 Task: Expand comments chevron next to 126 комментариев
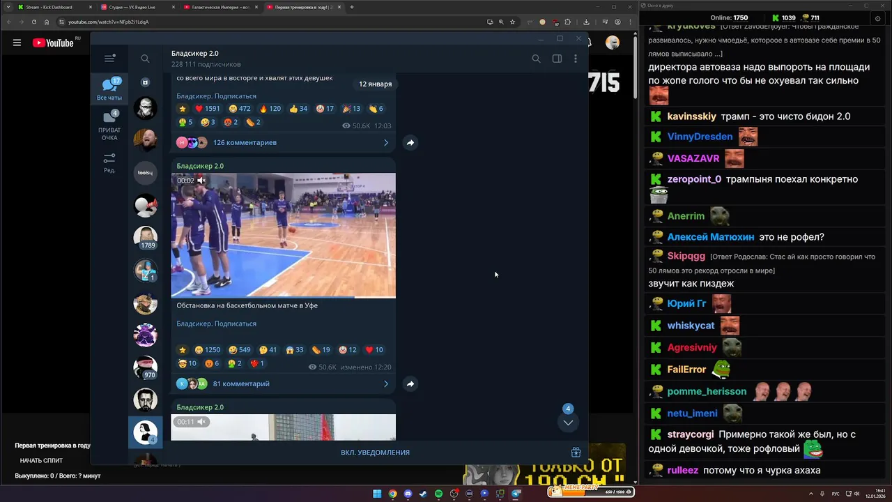386,142
